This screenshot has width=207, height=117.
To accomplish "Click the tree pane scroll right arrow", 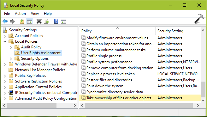I will [75, 106].
